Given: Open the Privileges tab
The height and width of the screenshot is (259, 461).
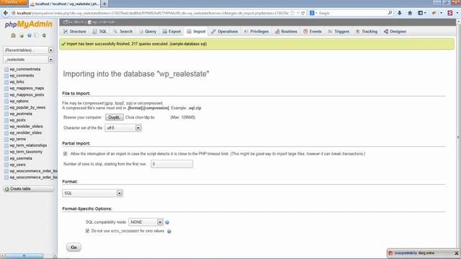Looking at the screenshot, I should click(256, 32).
